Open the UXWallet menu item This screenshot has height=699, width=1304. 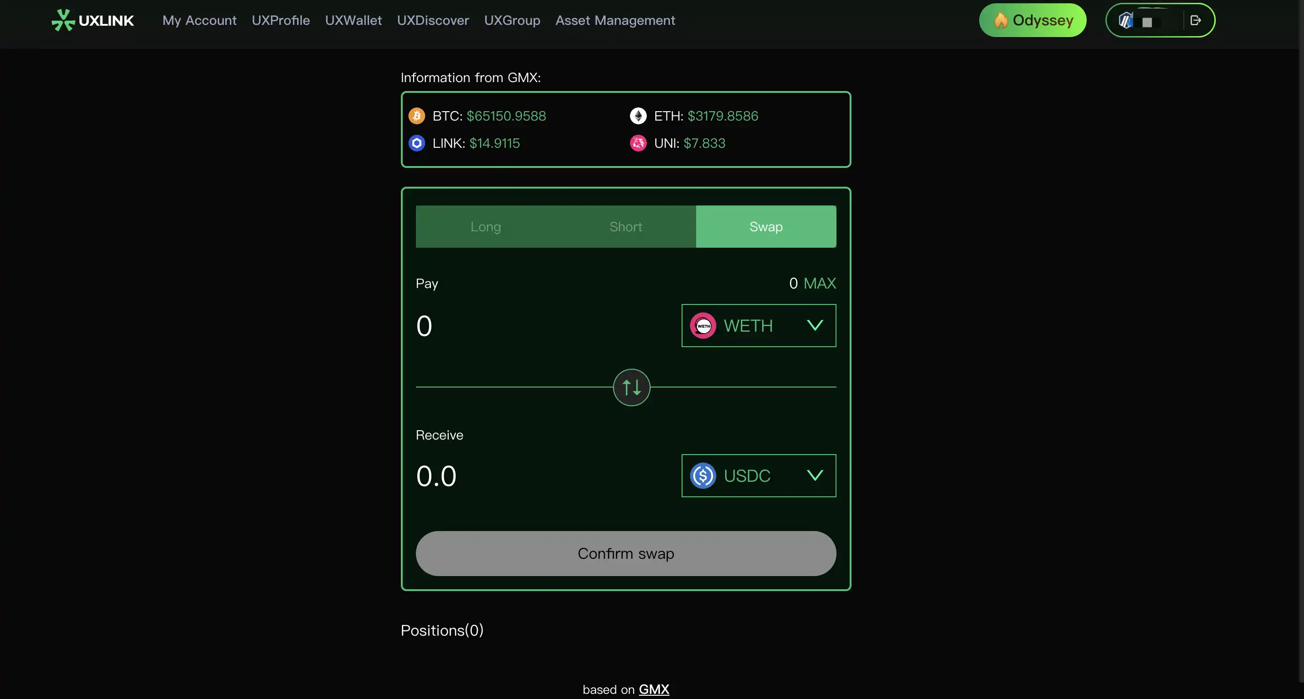tap(353, 20)
